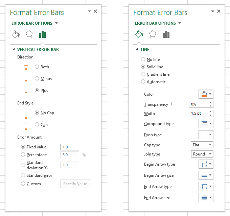
Task: Choose No Cap end style
Action: [37, 113]
